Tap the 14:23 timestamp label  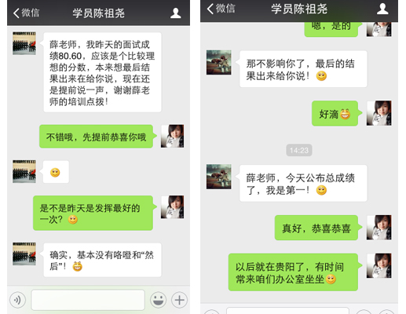[299, 150]
